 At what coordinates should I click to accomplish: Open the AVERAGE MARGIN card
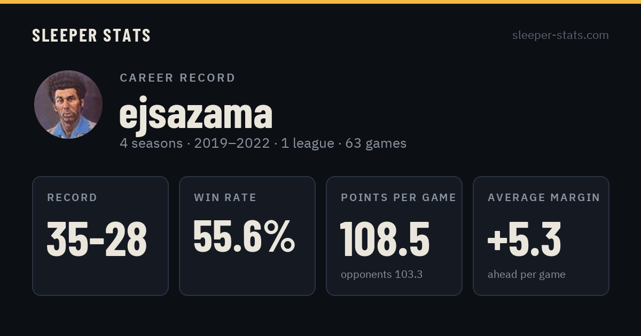click(x=541, y=236)
